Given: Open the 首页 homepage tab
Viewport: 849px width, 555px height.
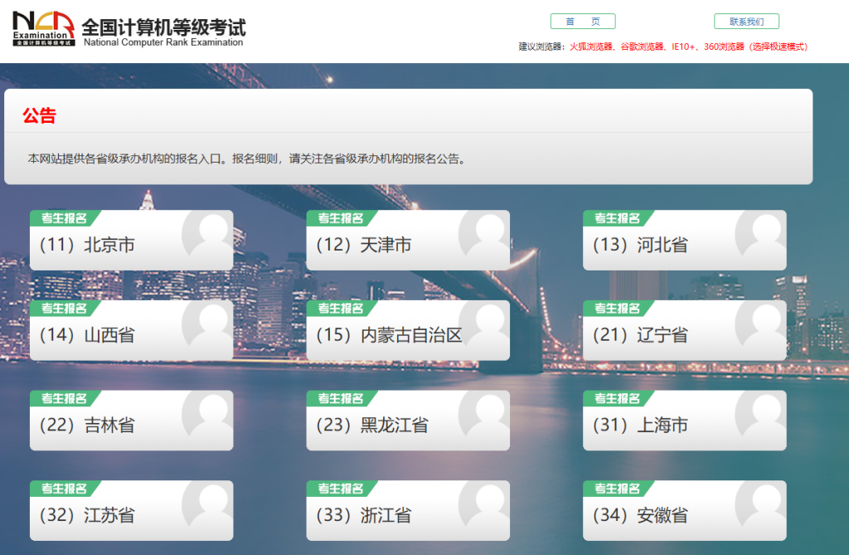Looking at the screenshot, I should 583,21.
